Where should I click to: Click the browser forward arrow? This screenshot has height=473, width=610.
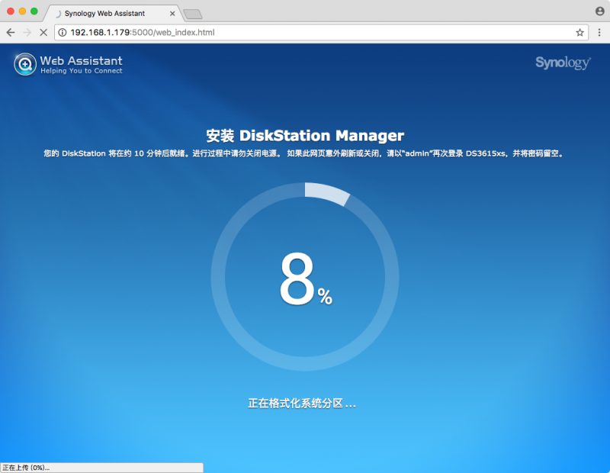(x=27, y=32)
